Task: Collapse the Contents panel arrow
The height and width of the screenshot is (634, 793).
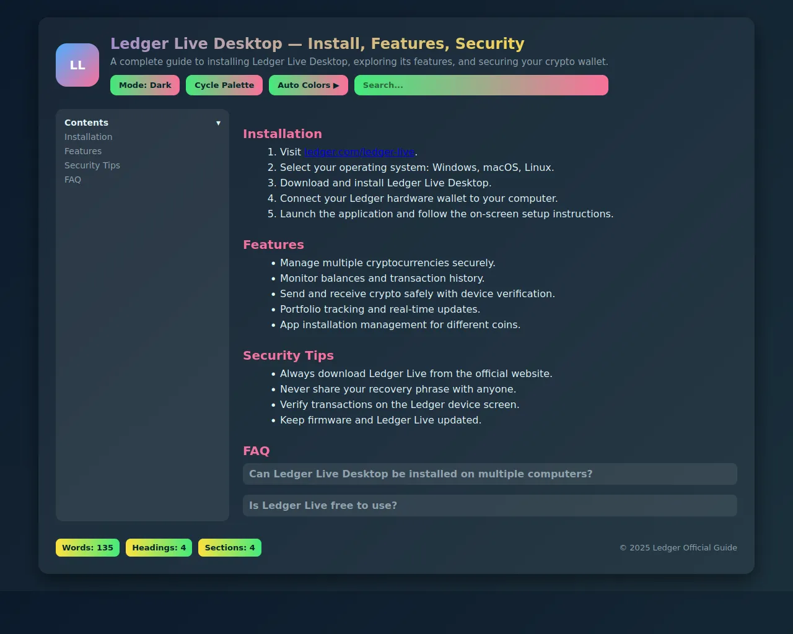Action: click(x=218, y=123)
